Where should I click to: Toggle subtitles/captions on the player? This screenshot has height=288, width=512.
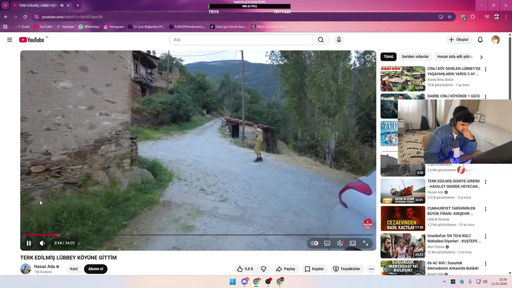327,243
